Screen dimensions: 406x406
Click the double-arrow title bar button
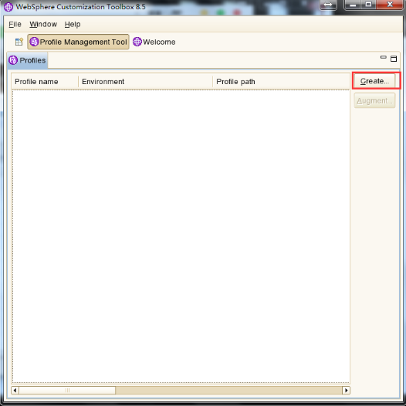point(328,5)
